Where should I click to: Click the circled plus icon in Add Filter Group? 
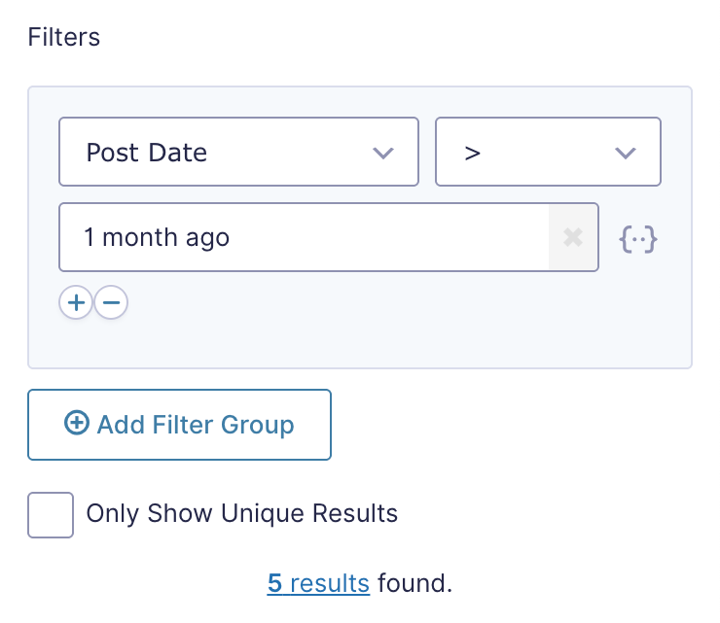(76, 422)
